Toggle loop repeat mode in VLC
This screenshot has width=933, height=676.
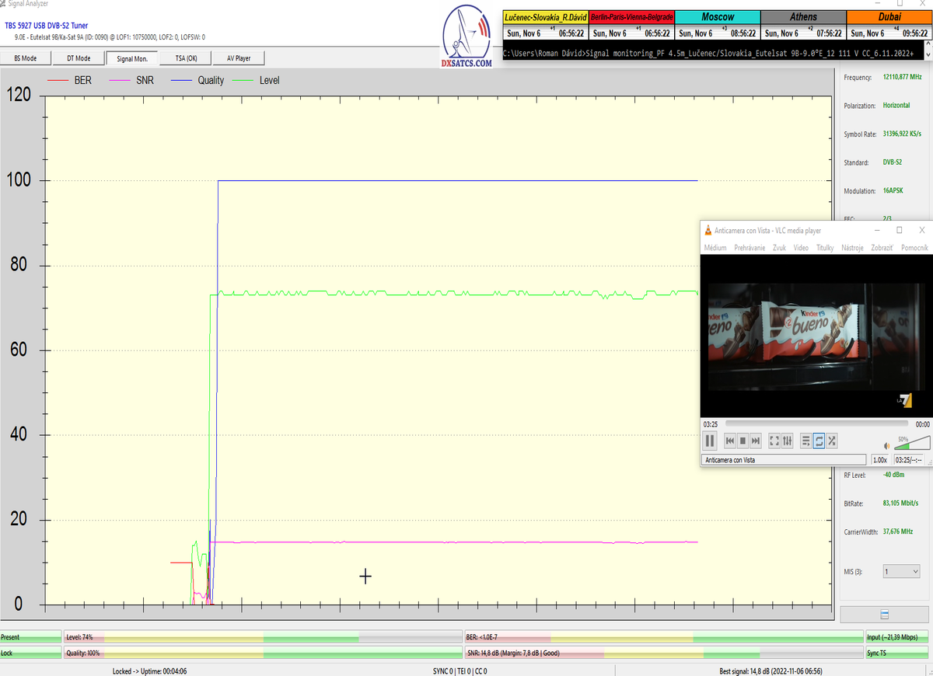coord(819,441)
